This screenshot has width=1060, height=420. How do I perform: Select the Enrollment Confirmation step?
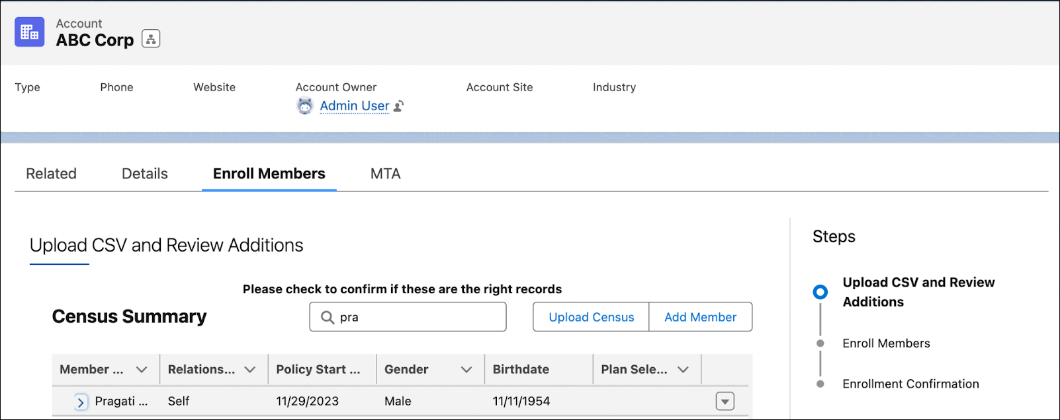click(910, 384)
